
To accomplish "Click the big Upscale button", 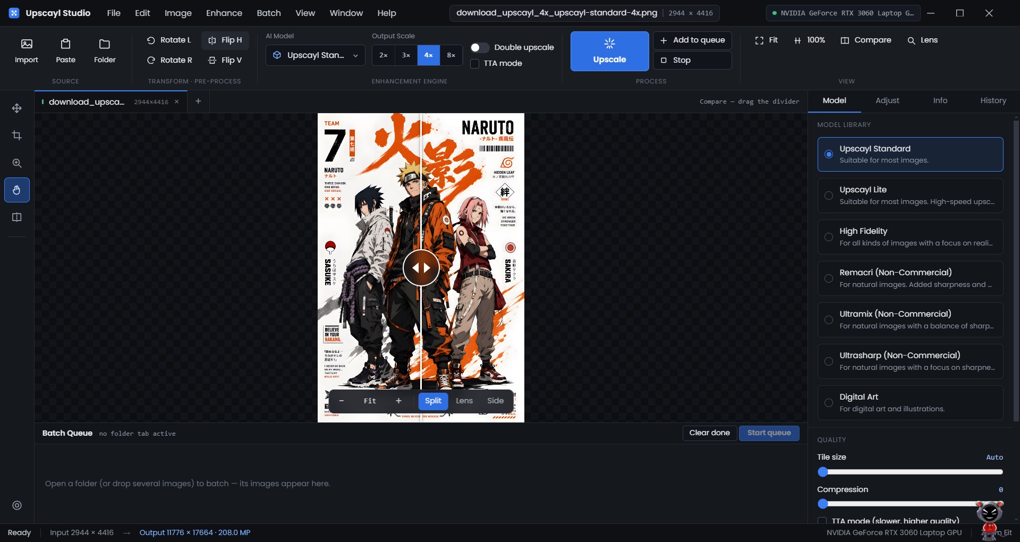I will click(610, 51).
